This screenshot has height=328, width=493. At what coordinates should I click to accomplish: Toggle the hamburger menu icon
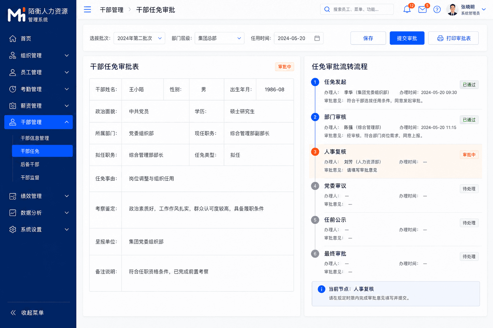pos(87,10)
